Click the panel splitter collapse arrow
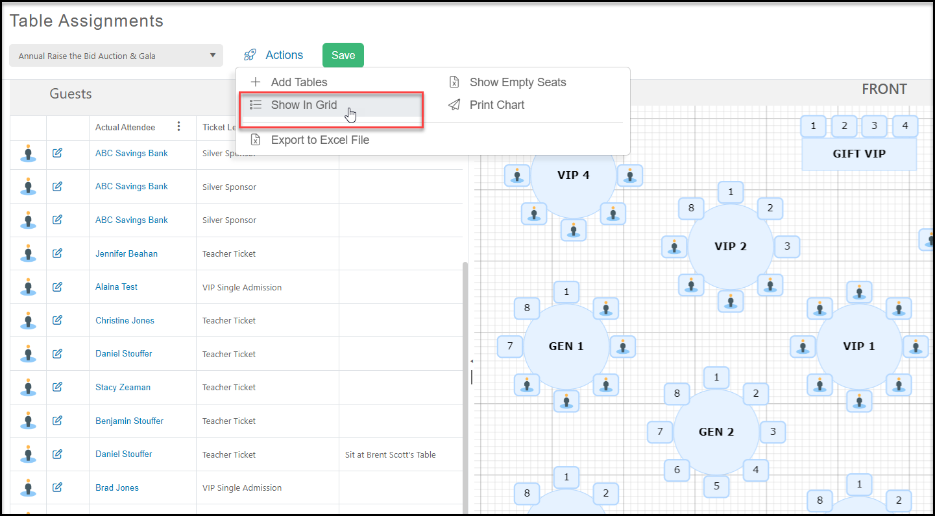The height and width of the screenshot is (516, 935). 472,361
